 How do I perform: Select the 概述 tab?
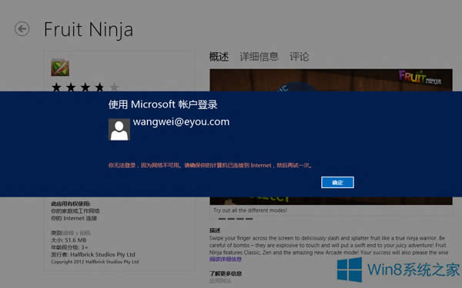(x=219, y=56)
